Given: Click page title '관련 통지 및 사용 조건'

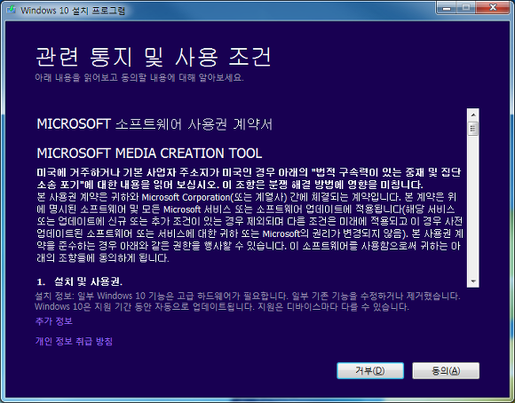Looking at the screenshot, I should [x=154, y=57].
